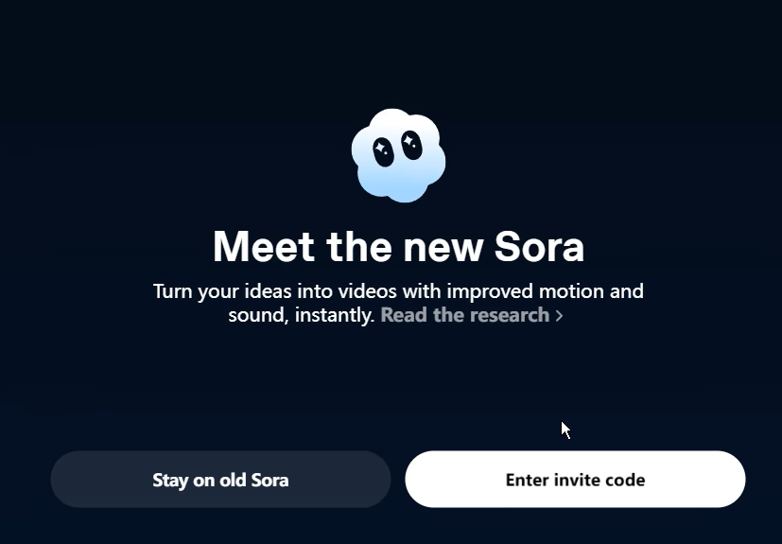The height and width of the screenshot is (544, 782).
Task: Click the mascot's right eye
Action: point(411,146)
